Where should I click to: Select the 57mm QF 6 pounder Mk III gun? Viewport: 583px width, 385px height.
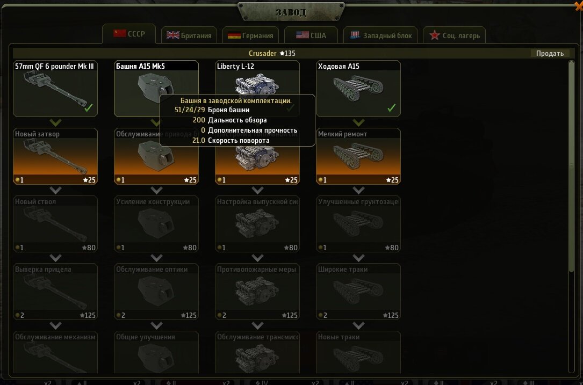55,89
